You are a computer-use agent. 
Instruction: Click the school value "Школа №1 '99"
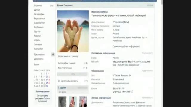118,89
